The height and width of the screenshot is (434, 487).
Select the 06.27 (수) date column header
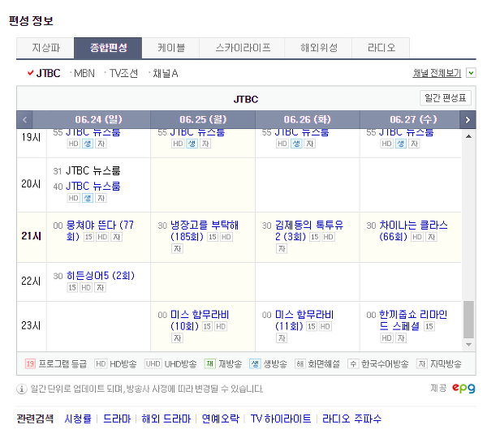(x=413, y=120)
